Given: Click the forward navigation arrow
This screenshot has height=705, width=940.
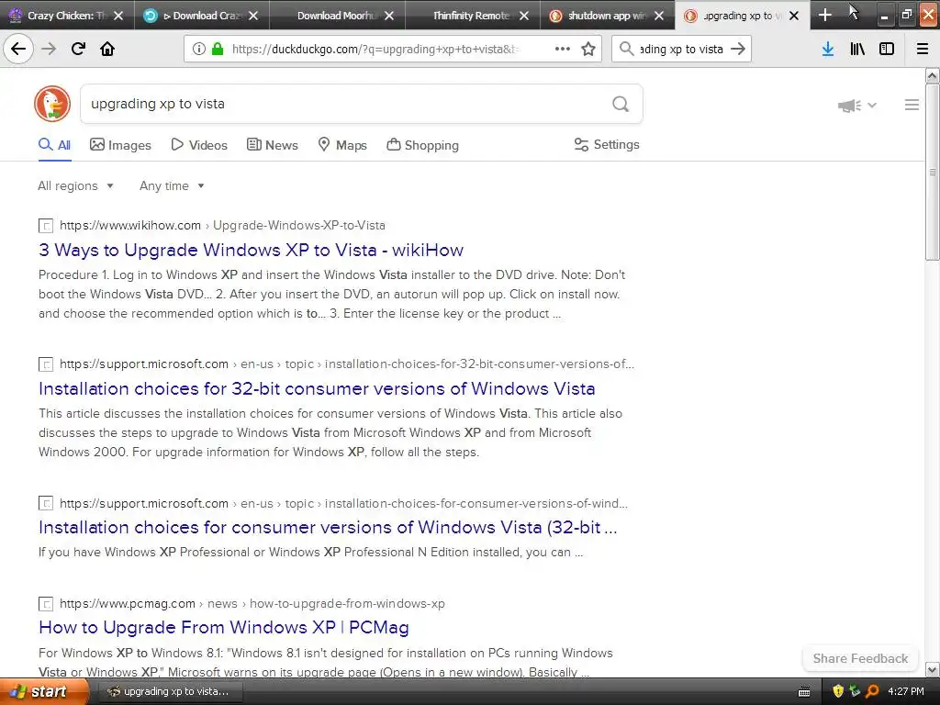Looking at the screenshot, I should pyautogui.click(x=49, y=49).
